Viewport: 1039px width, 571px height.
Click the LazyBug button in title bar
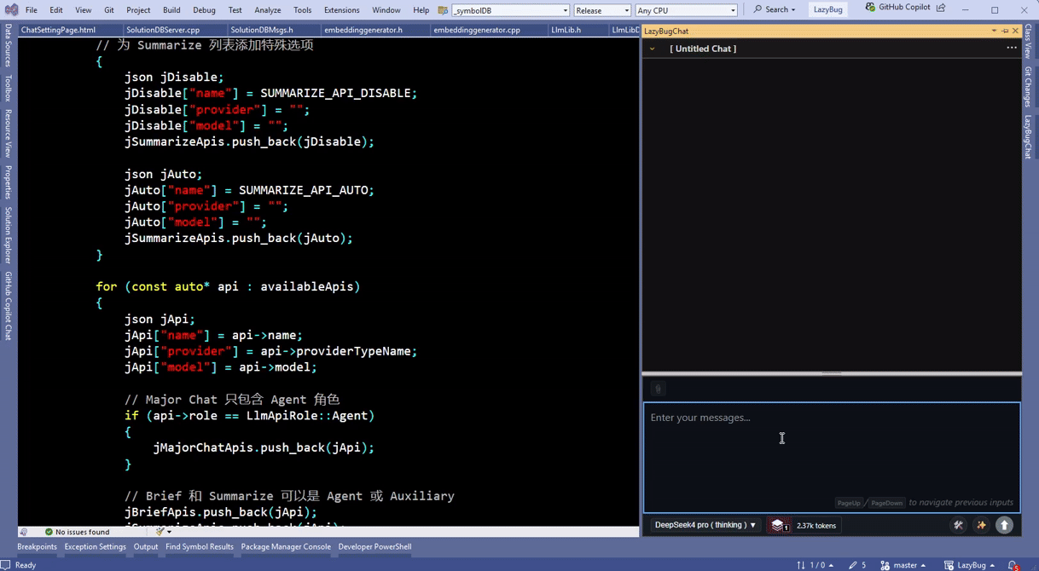(827, 10)
